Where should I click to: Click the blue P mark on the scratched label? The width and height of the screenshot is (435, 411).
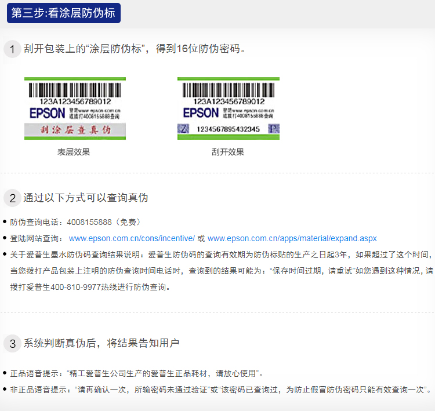pos(273,129)
